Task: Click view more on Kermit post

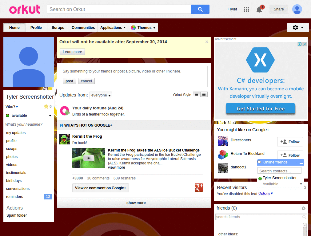Action: click(x=117, y=167)
